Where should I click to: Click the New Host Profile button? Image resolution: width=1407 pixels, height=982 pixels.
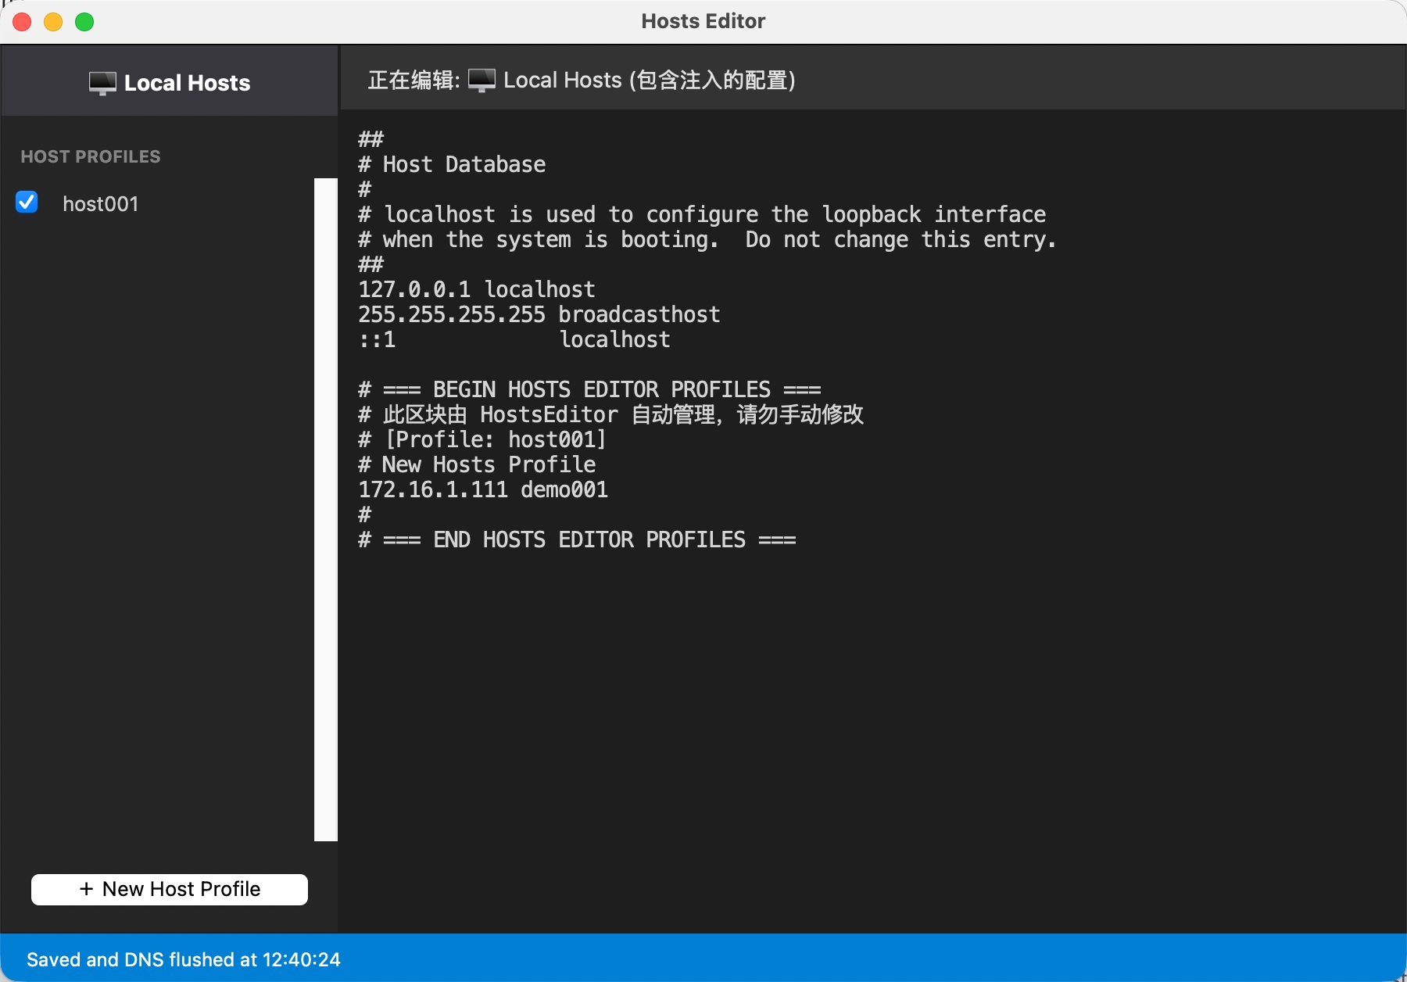170,889
